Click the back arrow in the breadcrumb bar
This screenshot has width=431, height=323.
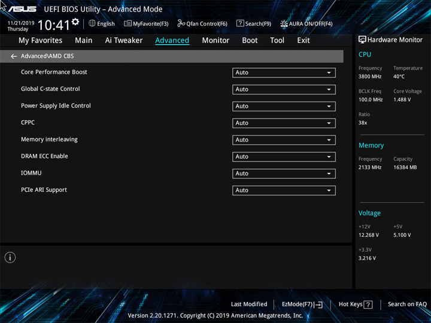13,56
